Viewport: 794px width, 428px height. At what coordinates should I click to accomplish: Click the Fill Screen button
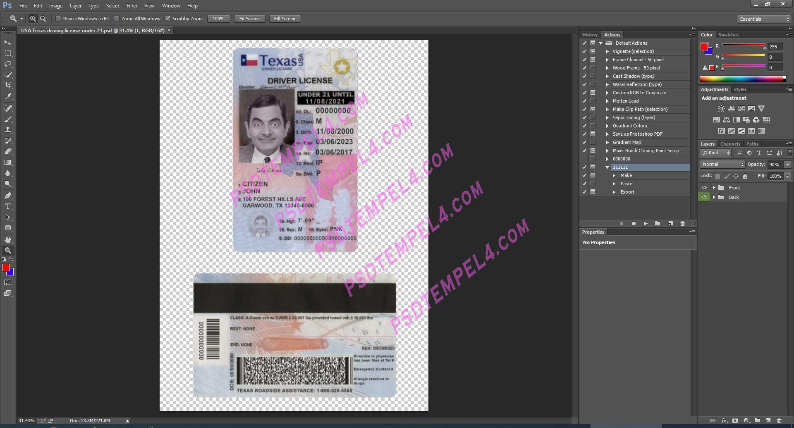coord(285,19)
